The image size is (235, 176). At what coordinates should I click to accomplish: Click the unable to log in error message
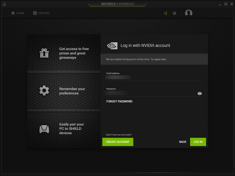tap(136, 59)
